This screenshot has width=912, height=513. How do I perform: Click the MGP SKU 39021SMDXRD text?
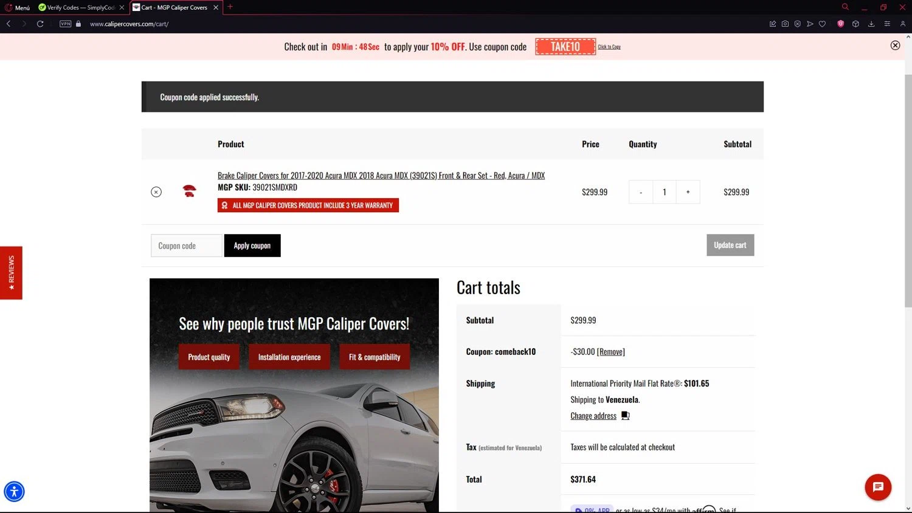pyautogui.click(x=257, y=187)
